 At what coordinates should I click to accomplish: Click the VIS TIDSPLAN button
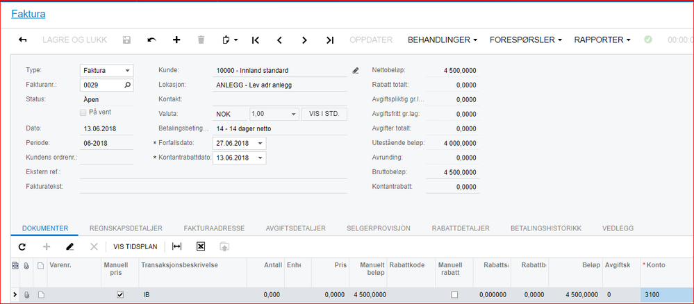pos(135,246)
